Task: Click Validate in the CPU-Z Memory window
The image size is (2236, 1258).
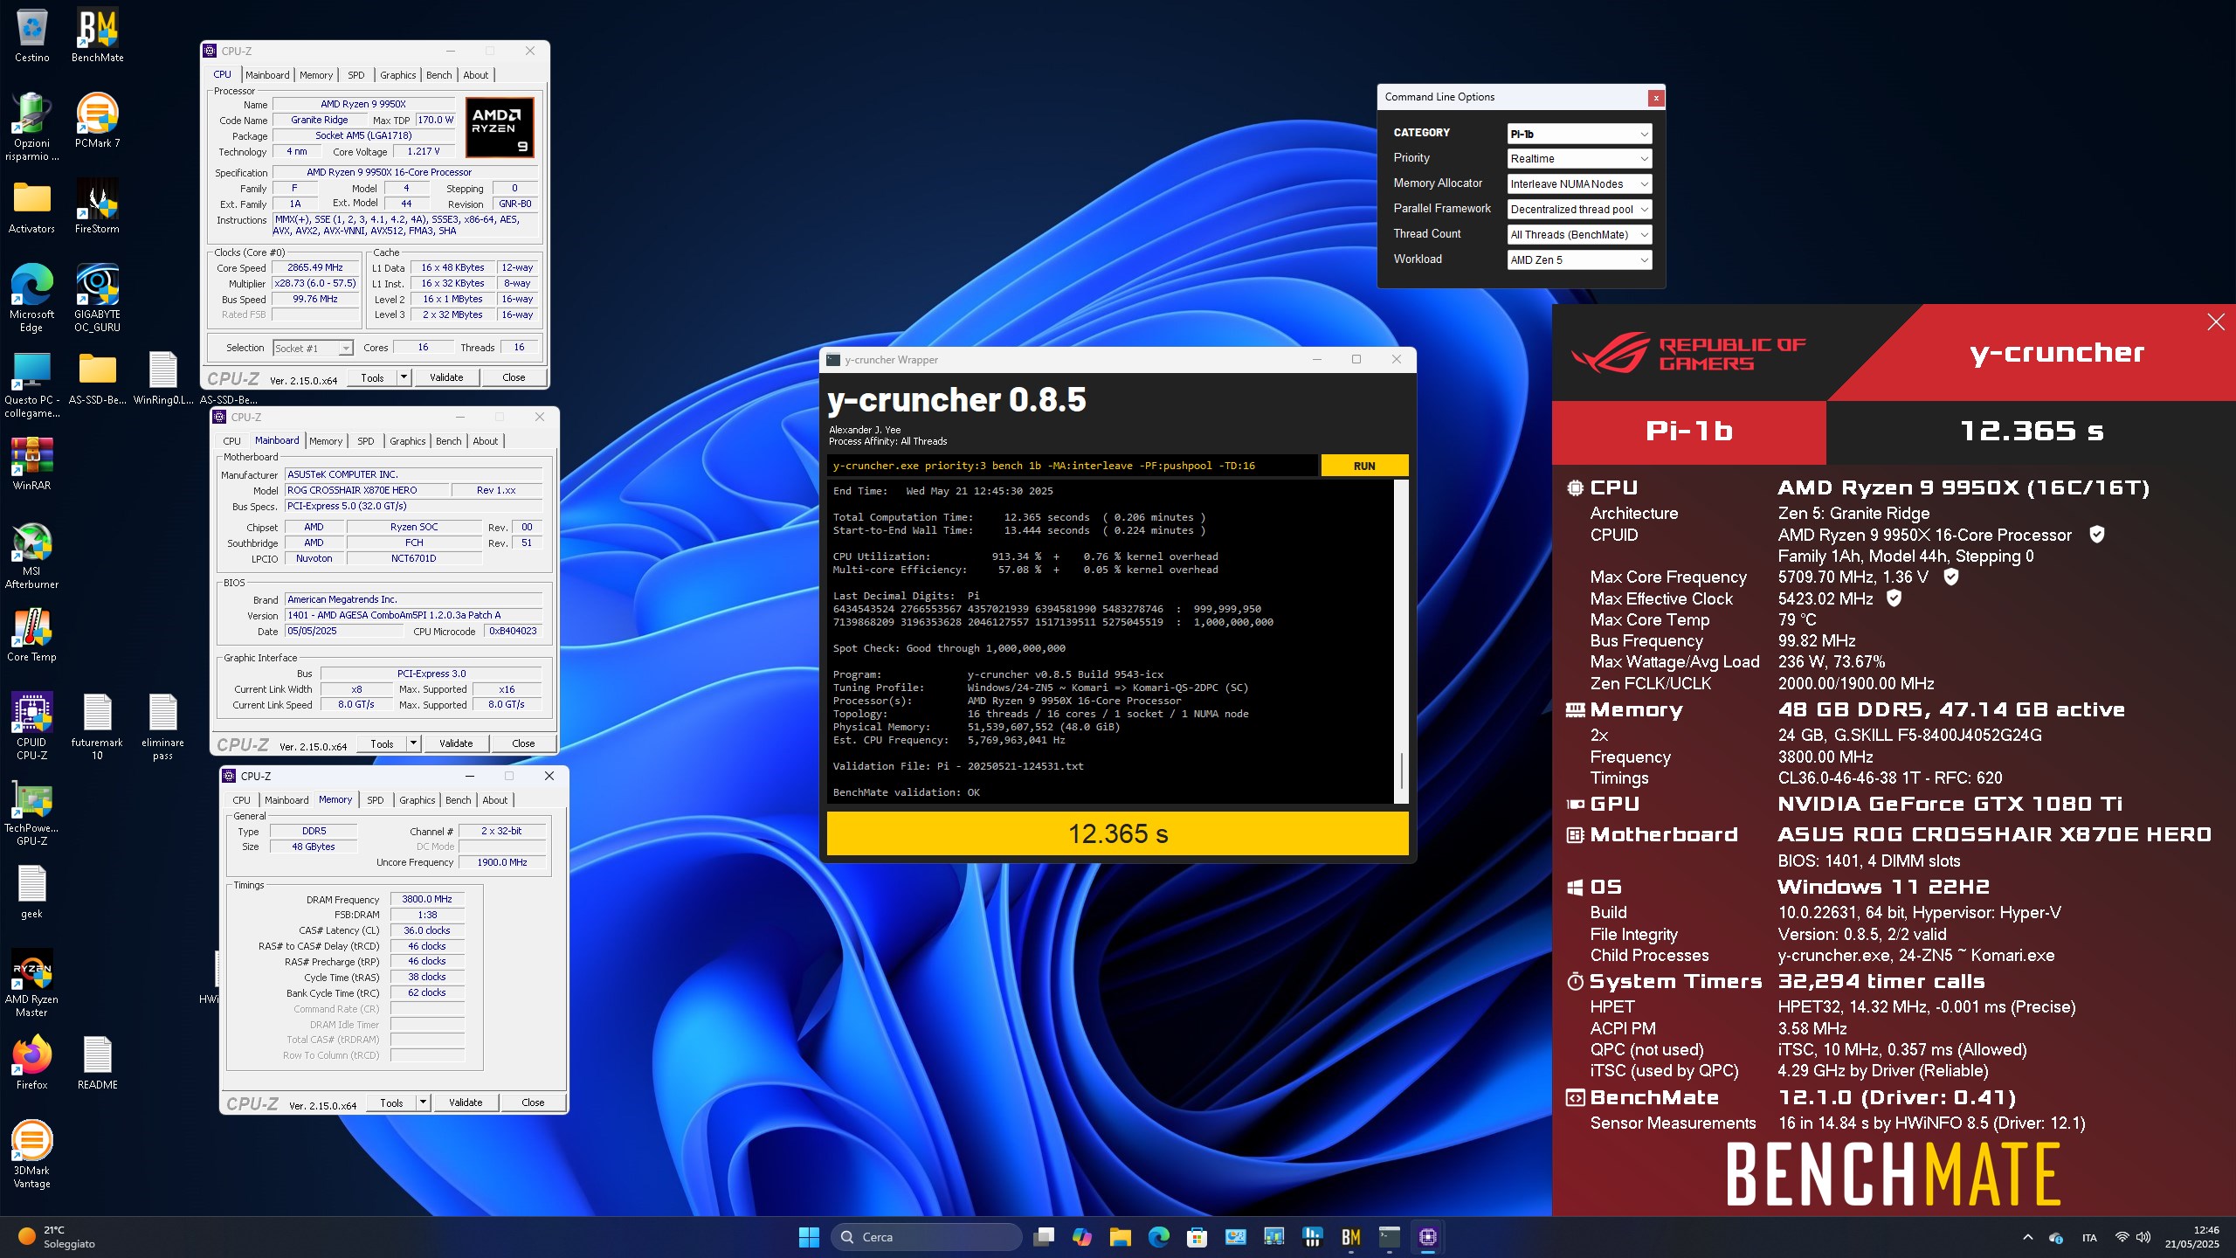Action: coord(466,1102)
